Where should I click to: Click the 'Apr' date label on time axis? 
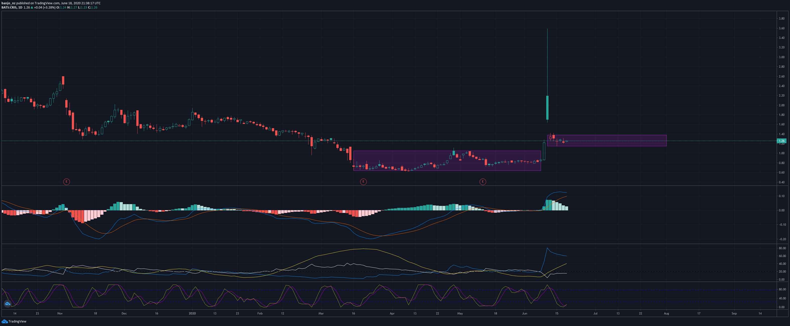392,313
